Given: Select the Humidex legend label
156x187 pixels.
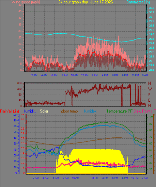Looking at the screenshot, I should (x=90, y=111).
